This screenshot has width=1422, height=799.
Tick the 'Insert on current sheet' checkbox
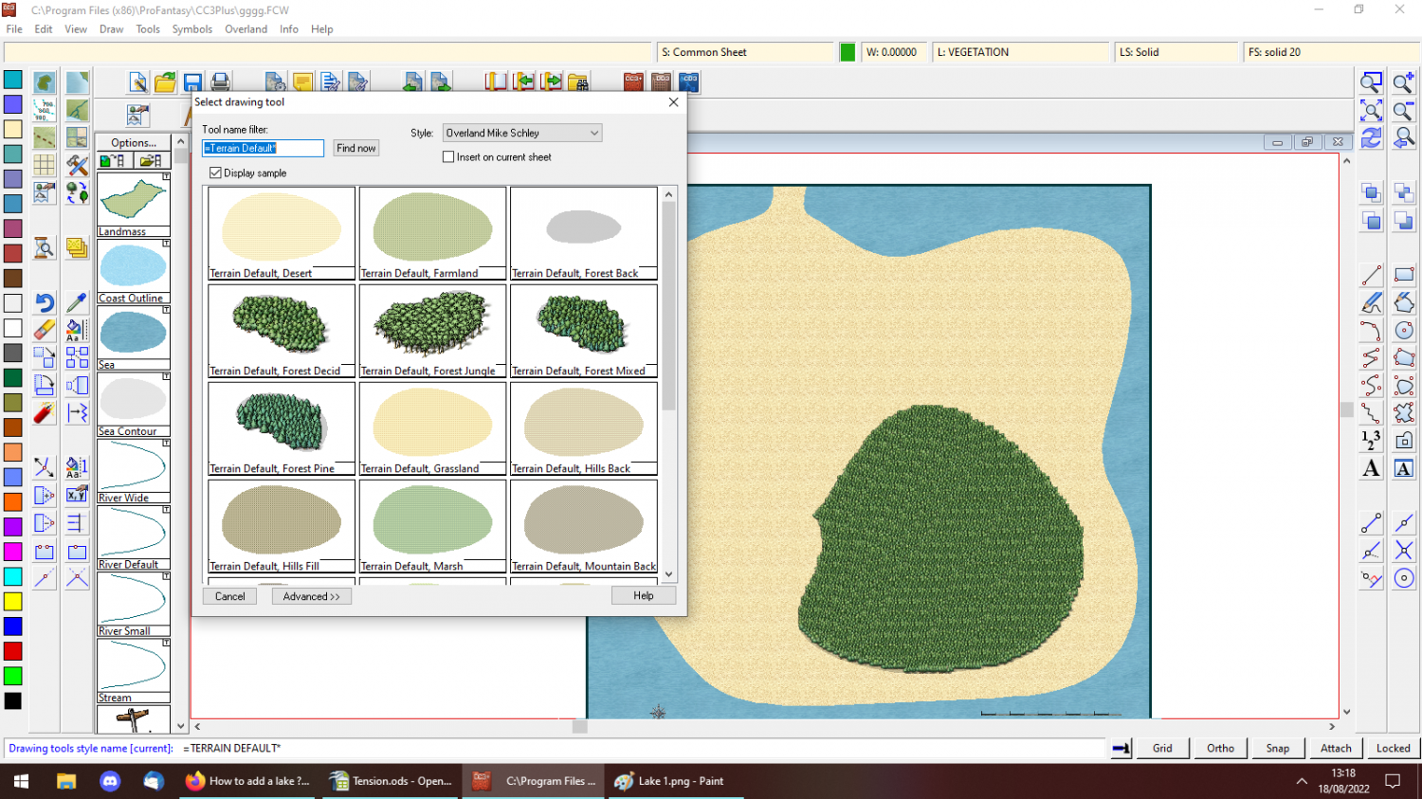coord(448,157)
